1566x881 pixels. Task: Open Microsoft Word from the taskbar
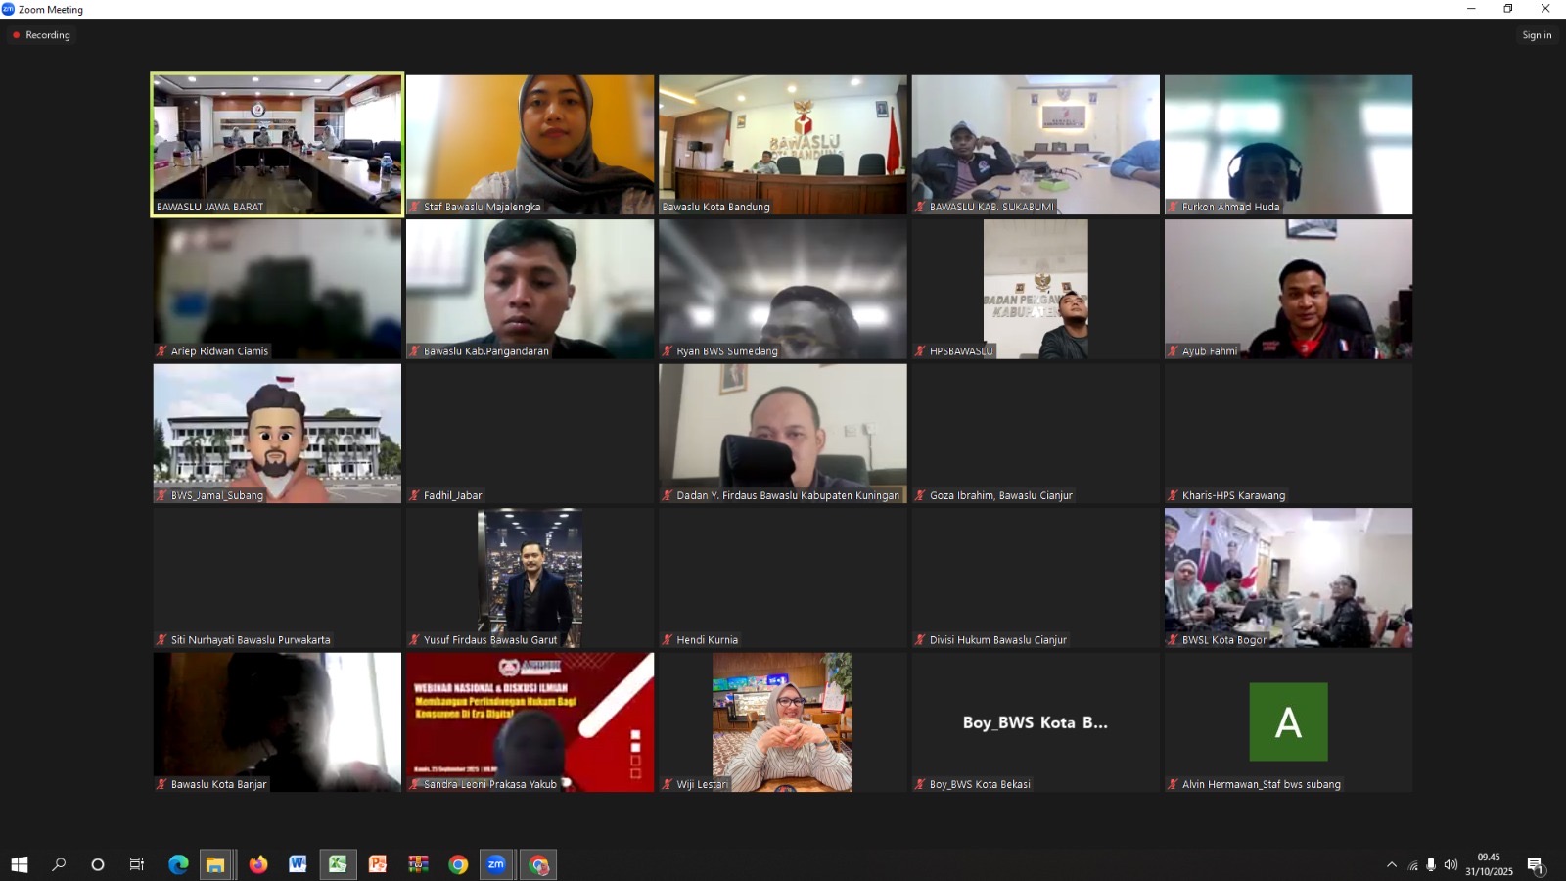[298, 864]
